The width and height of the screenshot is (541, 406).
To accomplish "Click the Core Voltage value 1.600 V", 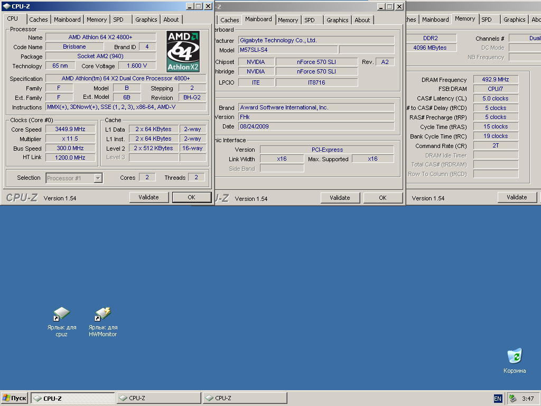I will [x=137, y=66].
